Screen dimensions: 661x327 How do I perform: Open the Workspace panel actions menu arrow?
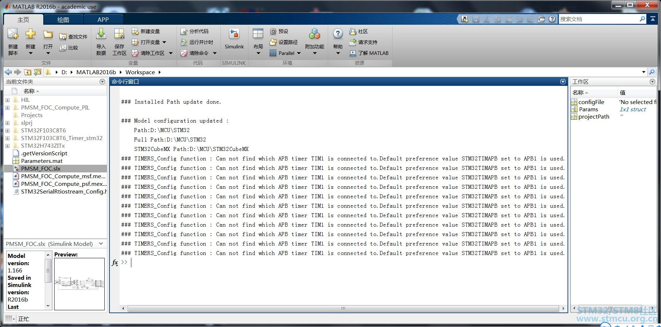652,82
